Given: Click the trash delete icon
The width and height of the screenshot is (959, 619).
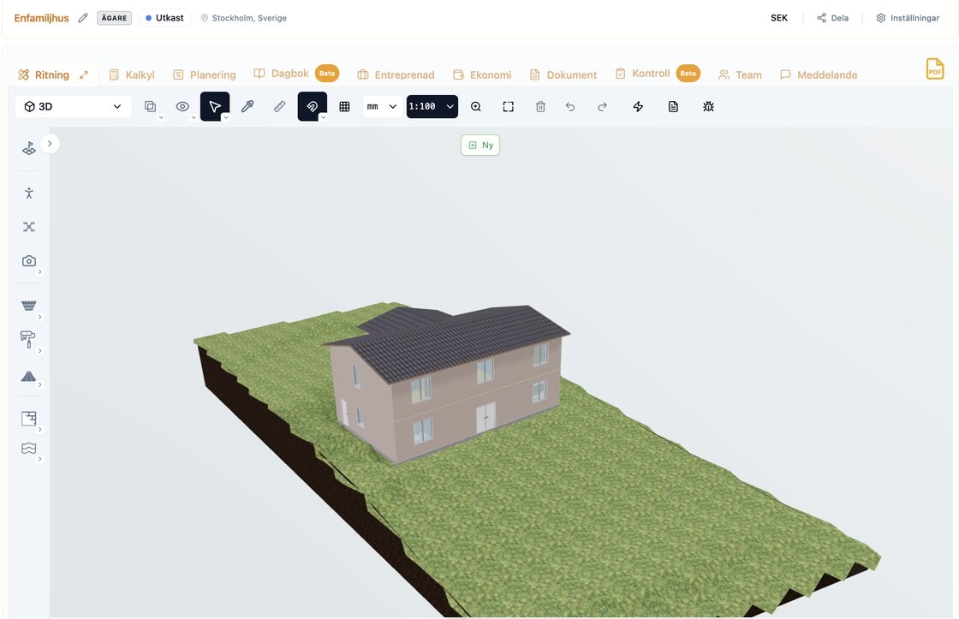Looking at the screenshot, I should (540, 106).
